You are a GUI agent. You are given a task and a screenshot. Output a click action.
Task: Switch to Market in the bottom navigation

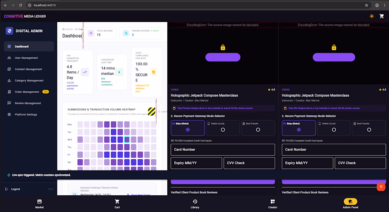(40, 204)
